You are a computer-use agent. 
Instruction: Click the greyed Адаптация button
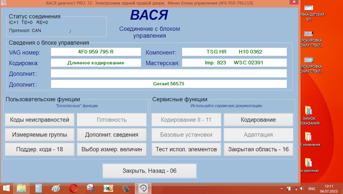pos(258,134)
